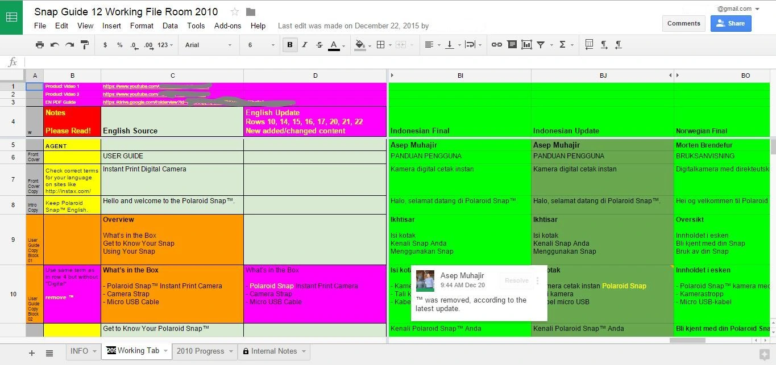Open the all sheets list icon
The image size is (776, 365).
pyautogui.click(x=49, y=353)
